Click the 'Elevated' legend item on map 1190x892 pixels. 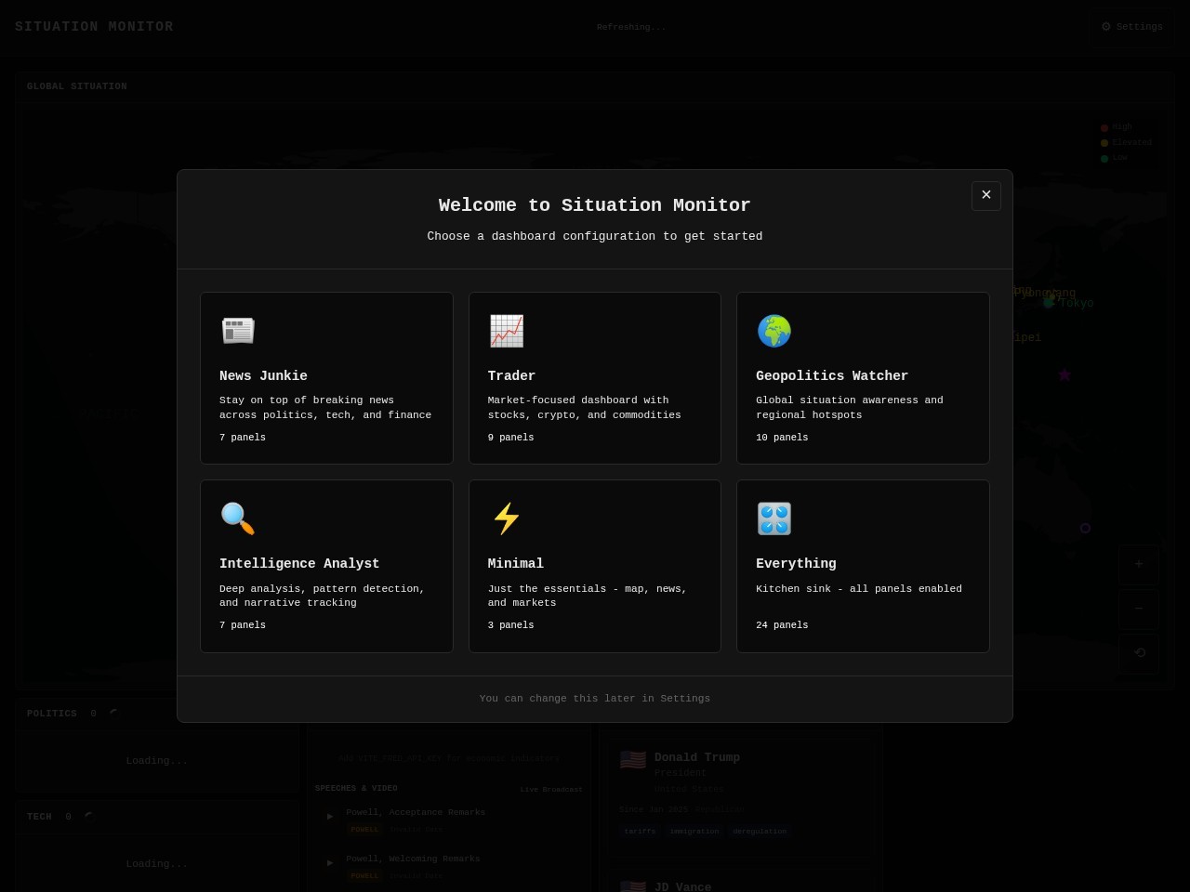click(x=1126, y=142)
